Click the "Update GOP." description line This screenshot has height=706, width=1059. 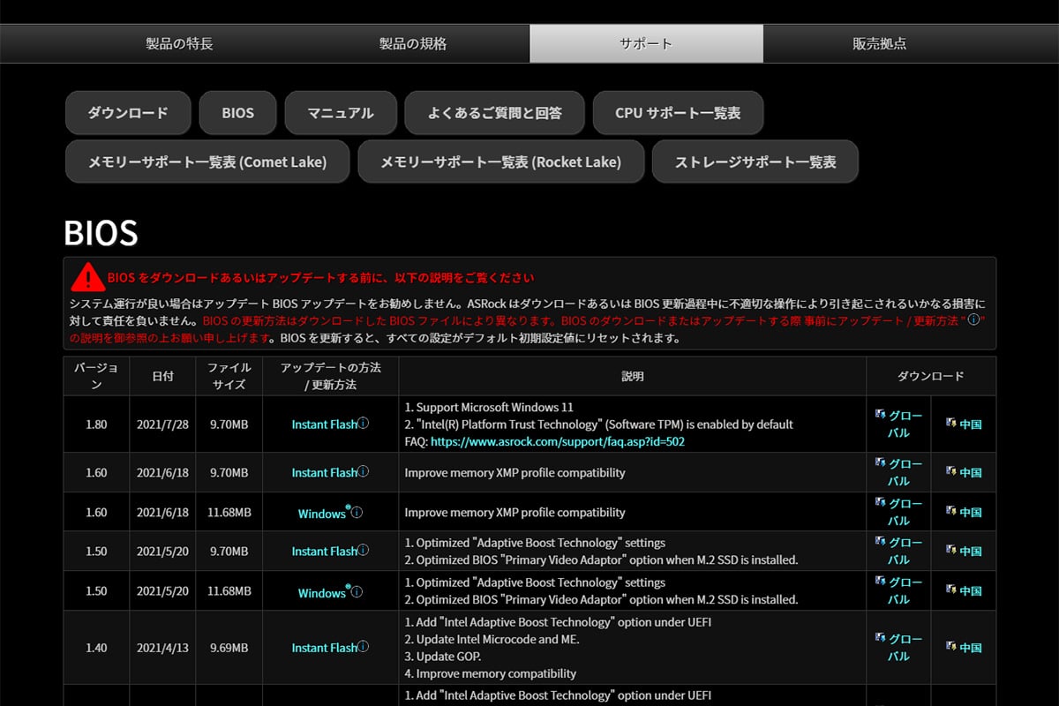pyautogui.click(x=443, y=656)
